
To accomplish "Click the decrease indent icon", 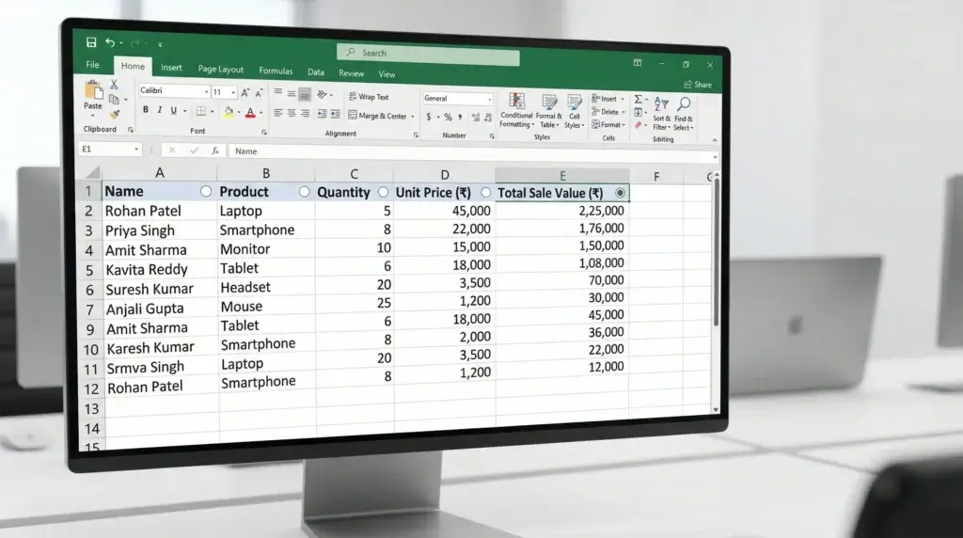I will point(322,114).
